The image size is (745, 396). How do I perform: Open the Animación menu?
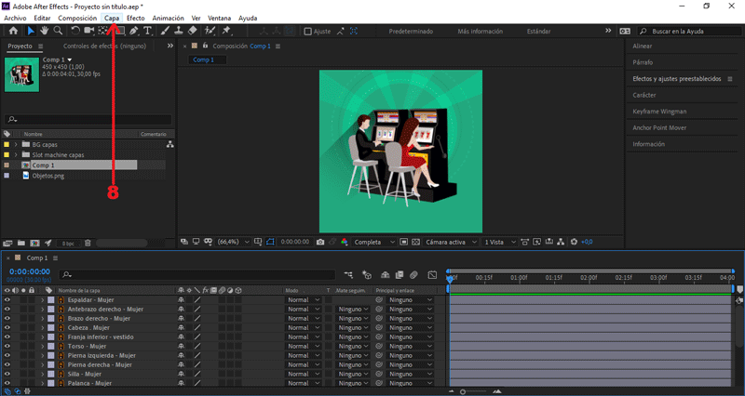(x=168, y=18)
